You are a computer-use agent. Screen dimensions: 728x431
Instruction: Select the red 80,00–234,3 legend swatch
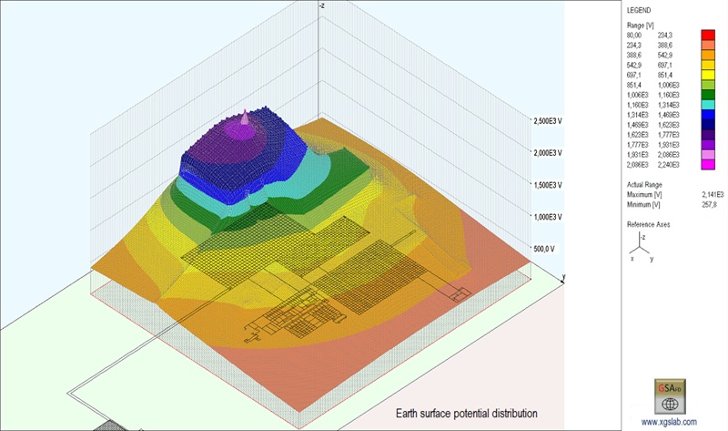coord(707,34)
